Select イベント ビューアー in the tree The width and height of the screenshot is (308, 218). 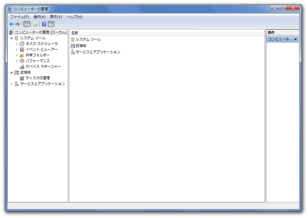tap(42, 49)
